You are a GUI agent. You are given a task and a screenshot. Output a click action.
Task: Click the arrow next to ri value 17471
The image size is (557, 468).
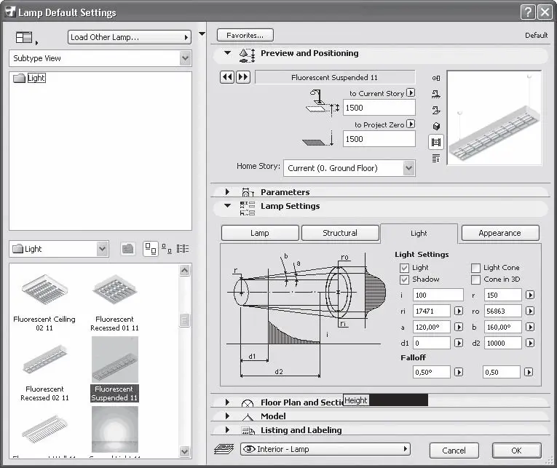459,311
